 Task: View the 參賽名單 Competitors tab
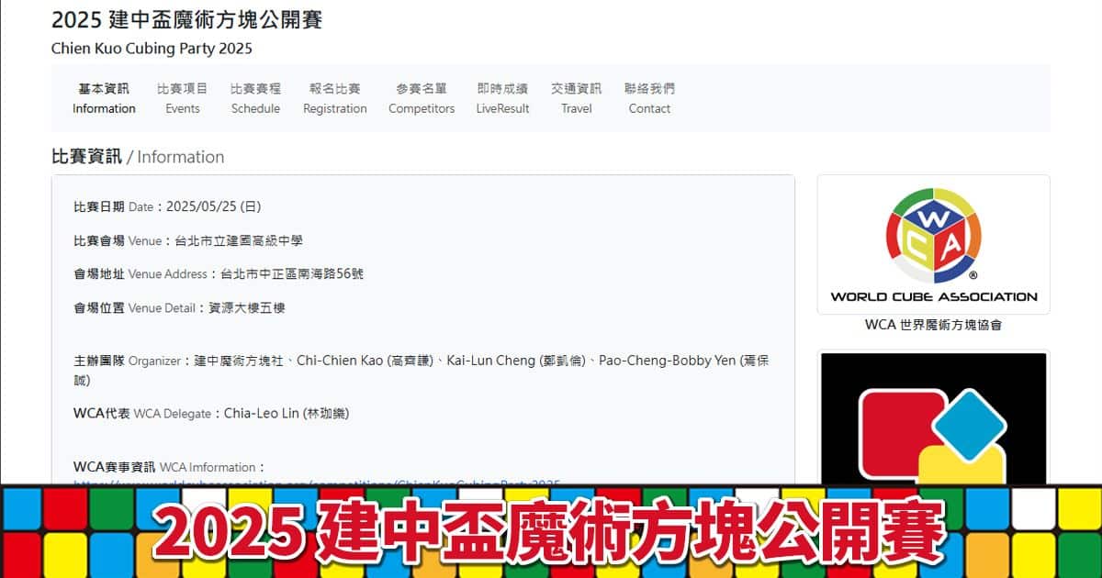click(x=422, y=98)
